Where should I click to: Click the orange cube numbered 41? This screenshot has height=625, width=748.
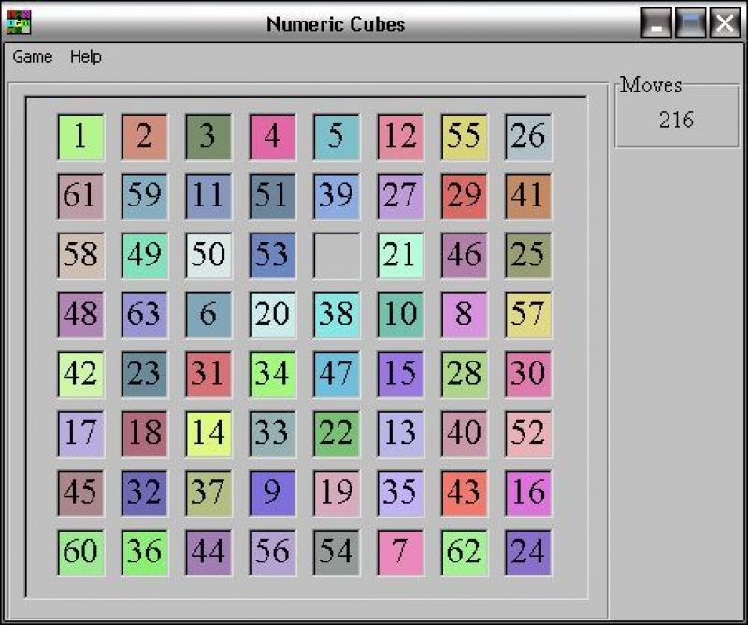[x=528, y=196]
